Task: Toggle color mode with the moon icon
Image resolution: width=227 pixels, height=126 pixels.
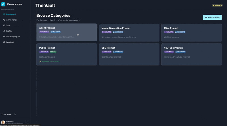Action: (x=15, y=114)
